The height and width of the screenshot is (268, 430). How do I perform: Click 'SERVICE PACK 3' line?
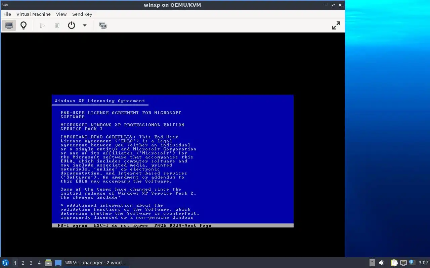[82, 129]
